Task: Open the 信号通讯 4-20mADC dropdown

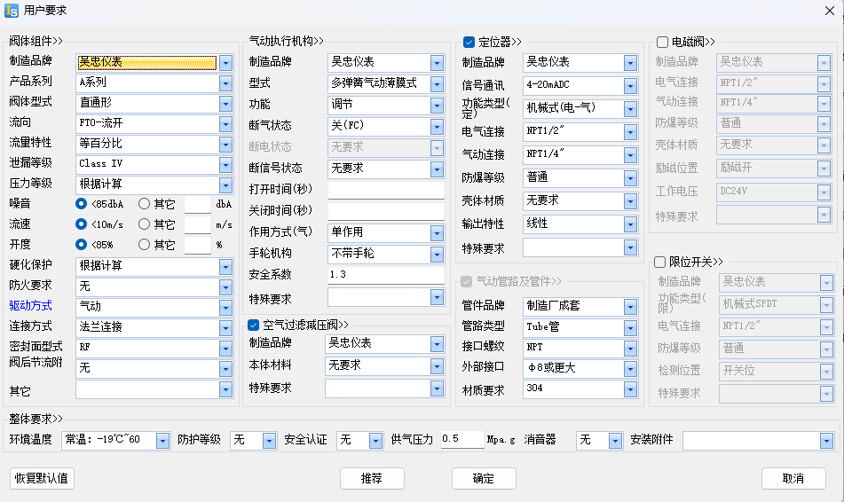Action: tap(630, 86)
